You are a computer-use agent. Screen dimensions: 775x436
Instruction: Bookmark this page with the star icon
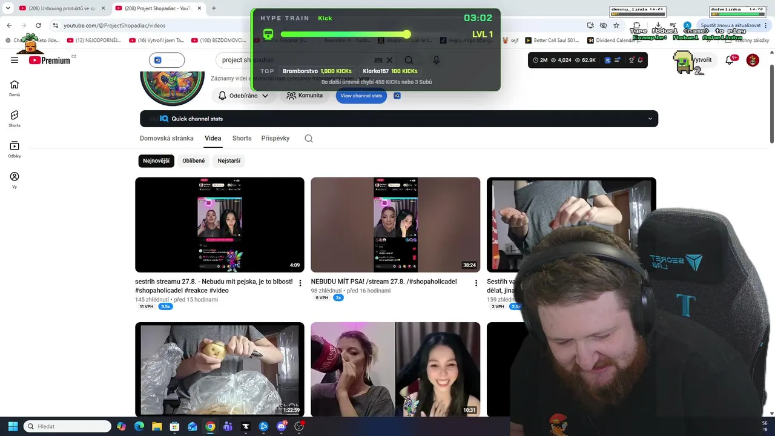(616, 25)
